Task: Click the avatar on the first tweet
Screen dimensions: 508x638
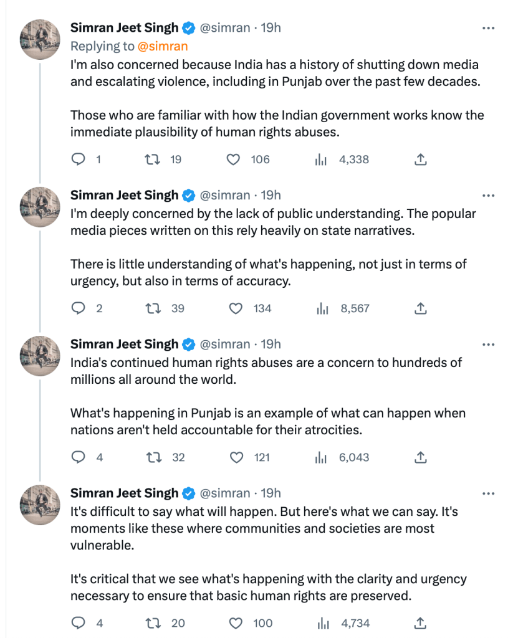Action: pos(41,40)
